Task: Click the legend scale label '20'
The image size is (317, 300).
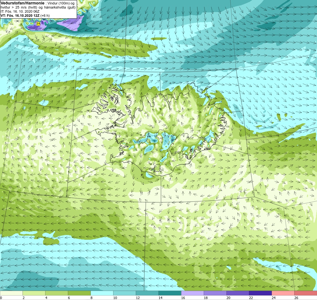Action: (x=229, y=298)
